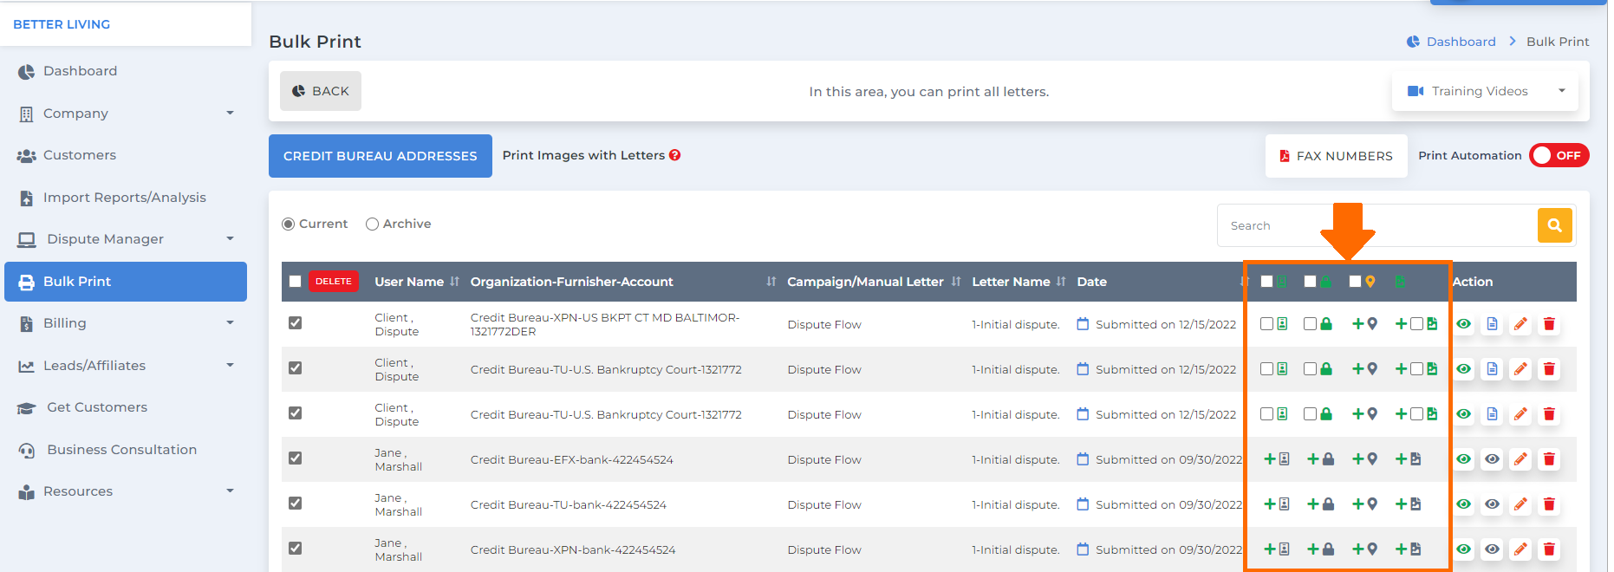Uncheck the row checkbox for TU-bank-422454524 letter
This screenshot has width=1614, height=572.
(296, 504)
